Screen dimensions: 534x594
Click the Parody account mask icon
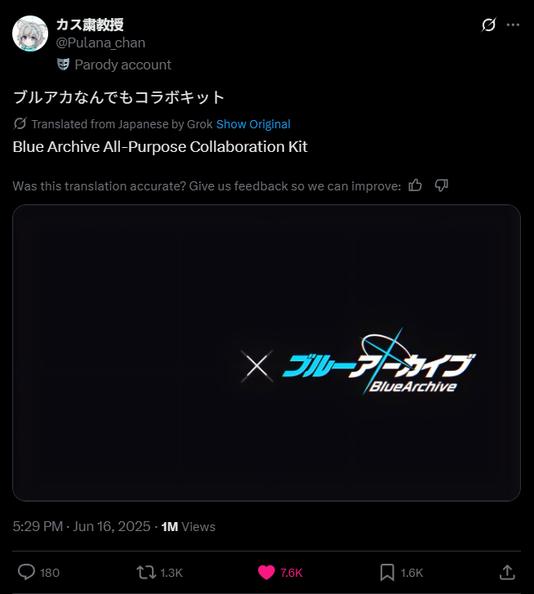(x=63, y=65)
